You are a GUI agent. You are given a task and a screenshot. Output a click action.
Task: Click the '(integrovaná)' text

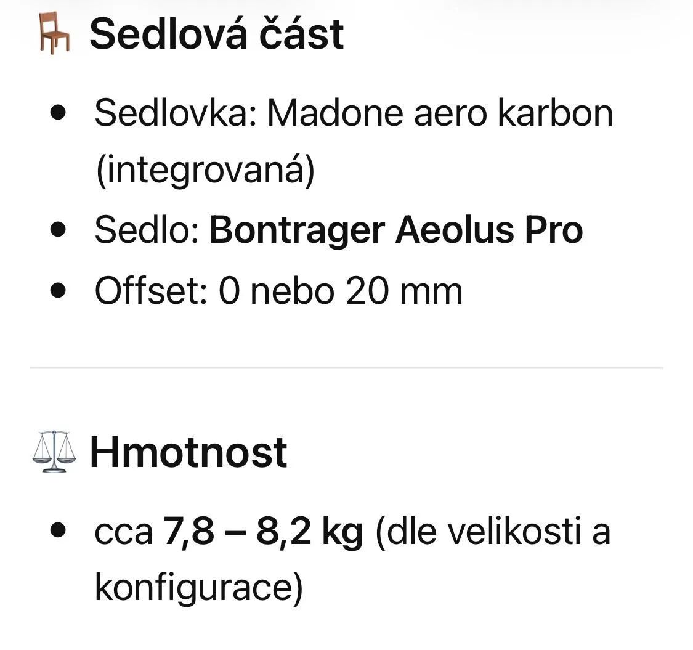click(205, 171)
